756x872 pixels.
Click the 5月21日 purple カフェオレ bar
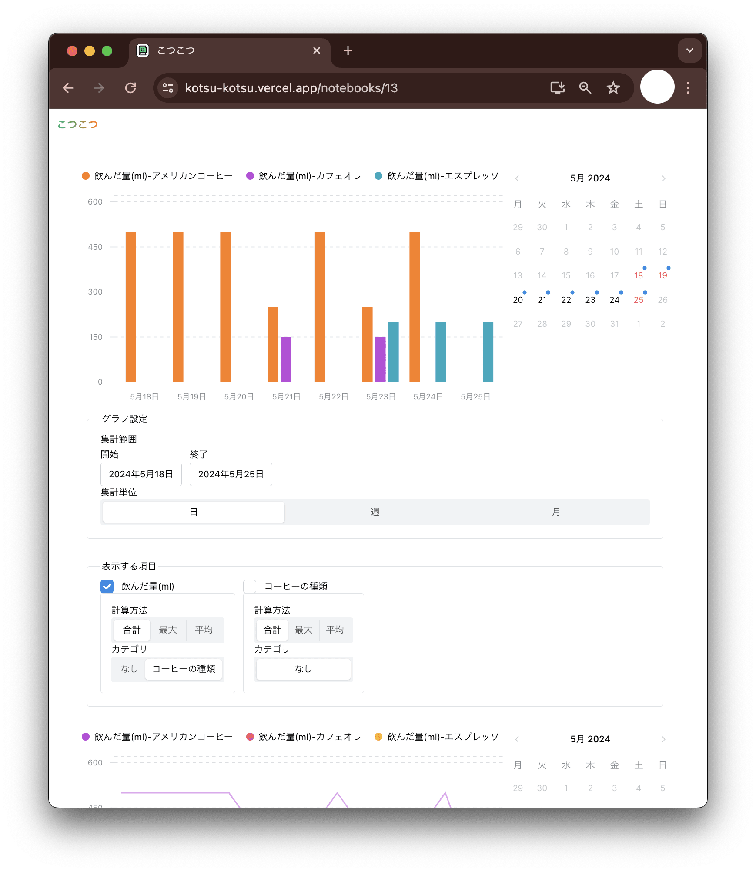click(x=286, y=359)
